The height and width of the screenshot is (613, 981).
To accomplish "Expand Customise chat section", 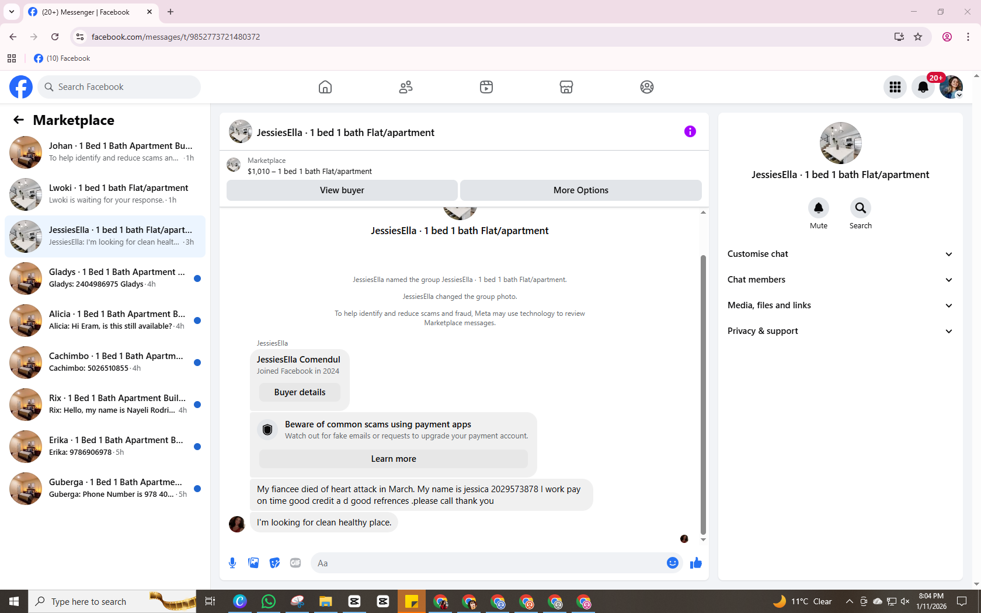I will (x=840, y=254).
